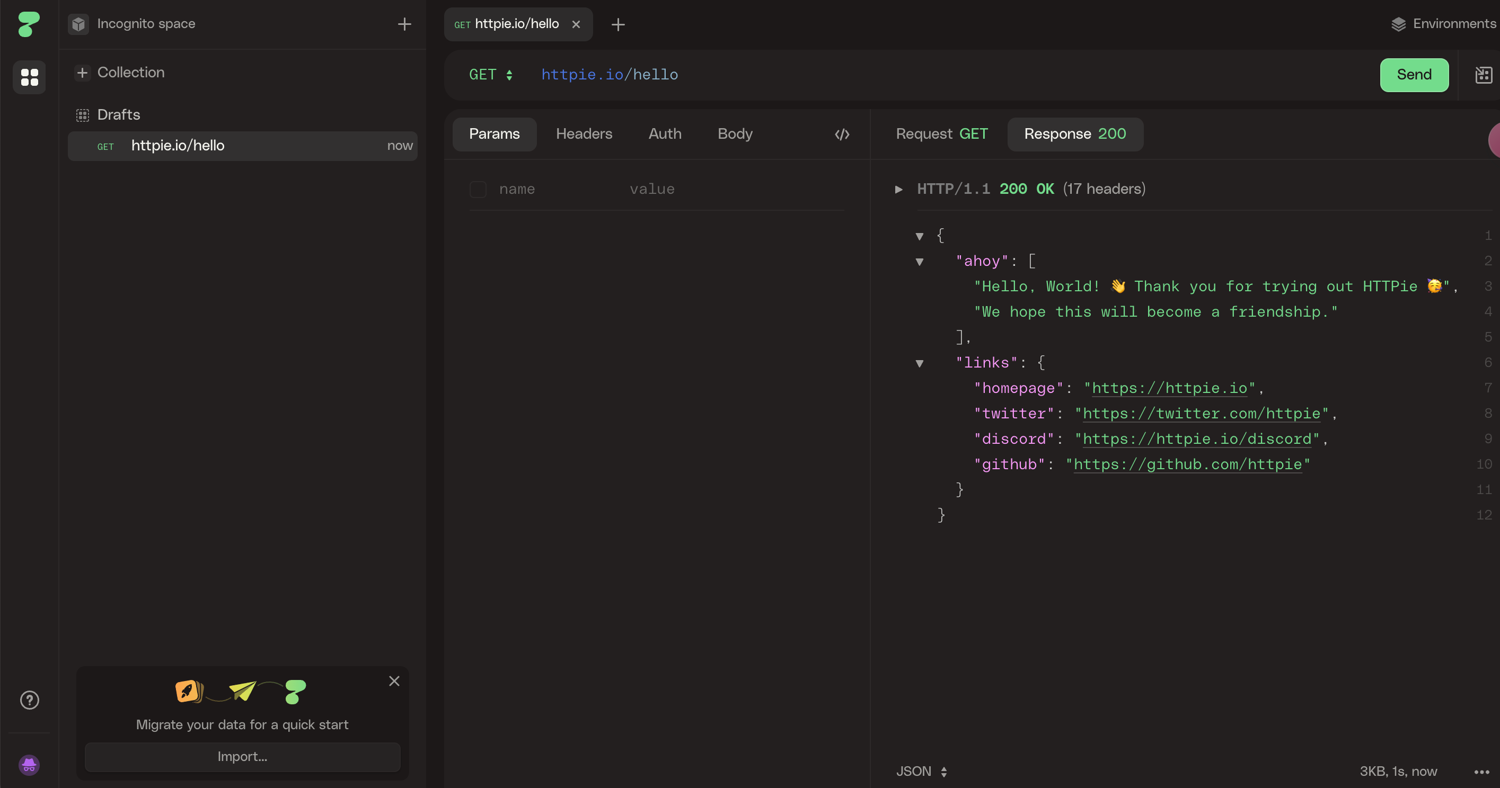Image resolution: width=1500 pixels, height=788 pixels.
Task: Click the "github" JSON key
Action: [x=1009, y=464]
